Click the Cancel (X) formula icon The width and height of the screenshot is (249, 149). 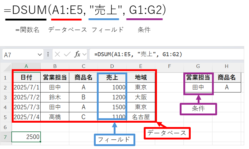[57, 55]
